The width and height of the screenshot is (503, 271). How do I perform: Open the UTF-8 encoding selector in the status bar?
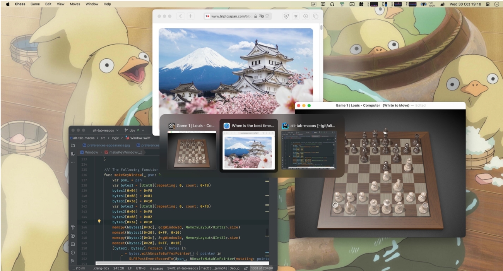(x=142, y=268)
